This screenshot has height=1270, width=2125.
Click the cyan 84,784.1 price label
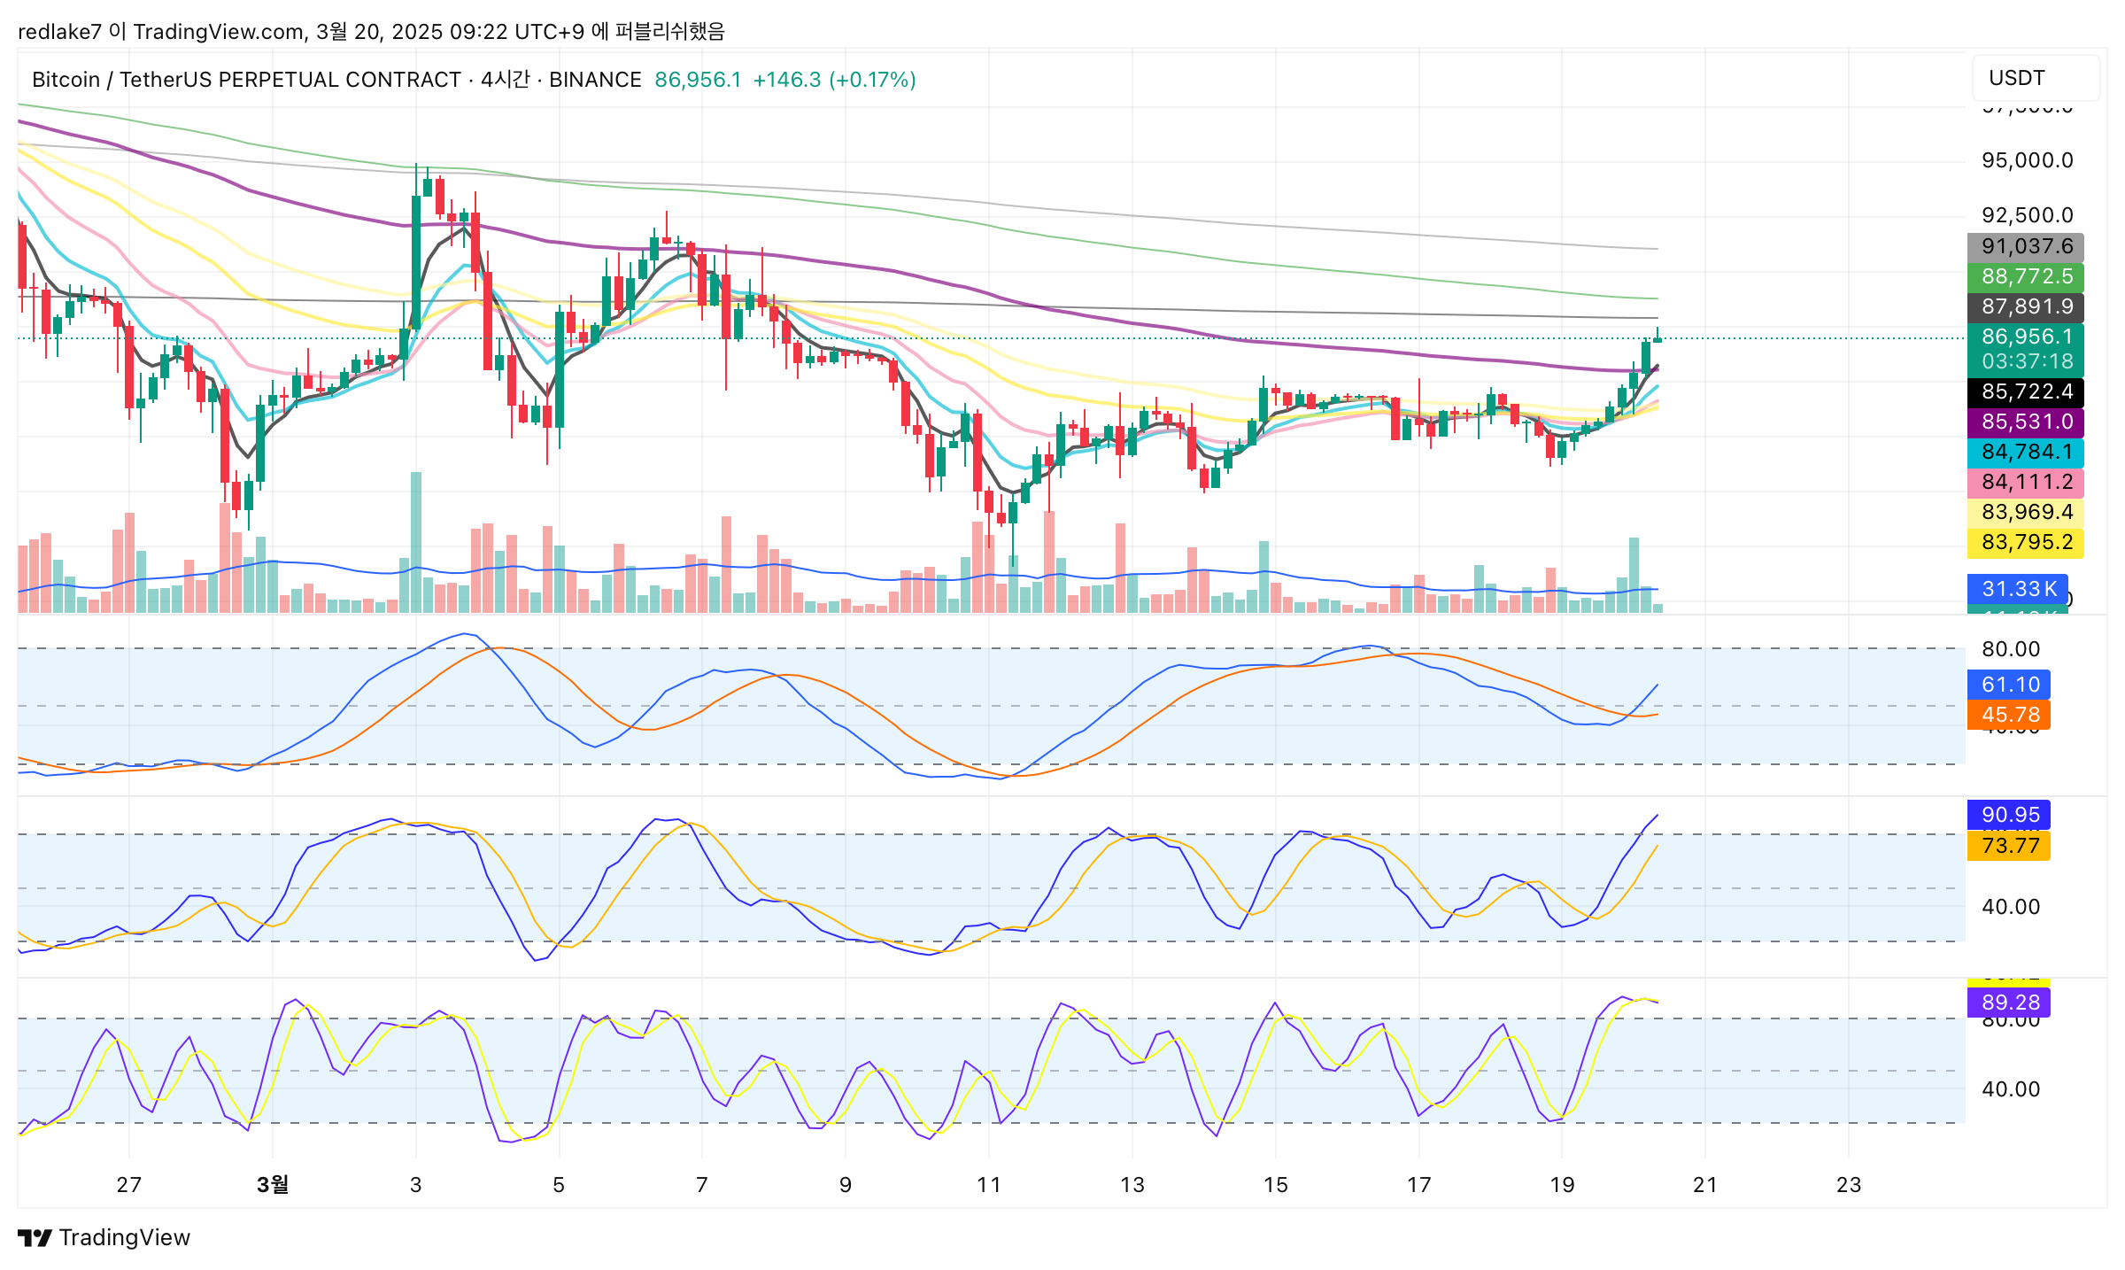[2026, 452]
